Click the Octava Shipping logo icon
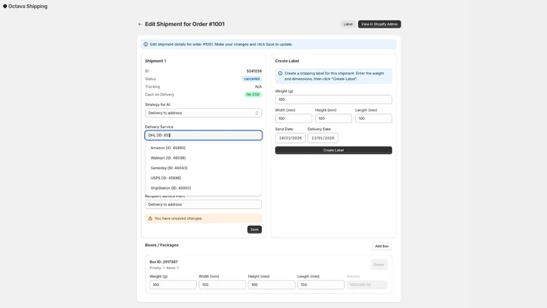The width and height of the screenshot is (547, 308). [x=5, y=6]
